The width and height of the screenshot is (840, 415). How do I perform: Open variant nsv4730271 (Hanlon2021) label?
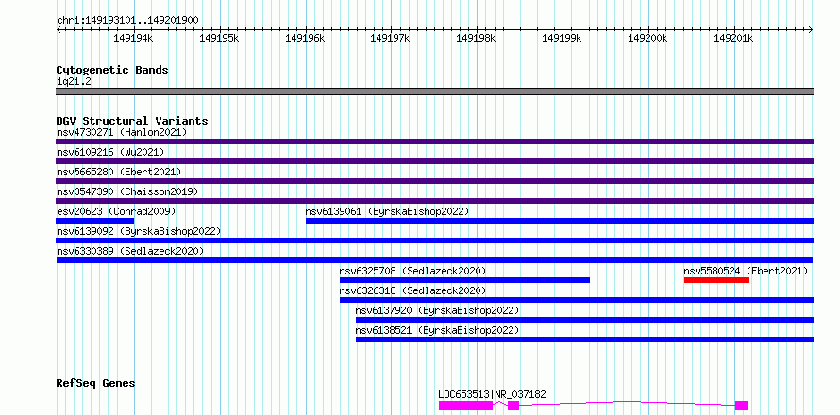122,132
